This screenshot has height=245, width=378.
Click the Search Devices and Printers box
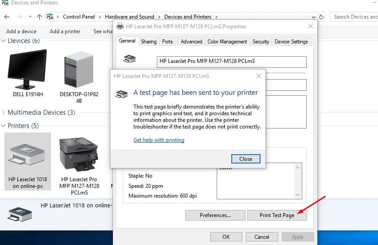354,17
